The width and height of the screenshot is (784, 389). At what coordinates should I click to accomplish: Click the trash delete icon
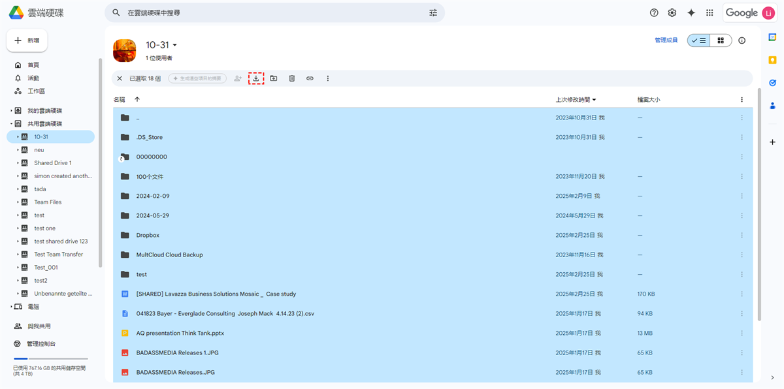click(x=292, y=78)
